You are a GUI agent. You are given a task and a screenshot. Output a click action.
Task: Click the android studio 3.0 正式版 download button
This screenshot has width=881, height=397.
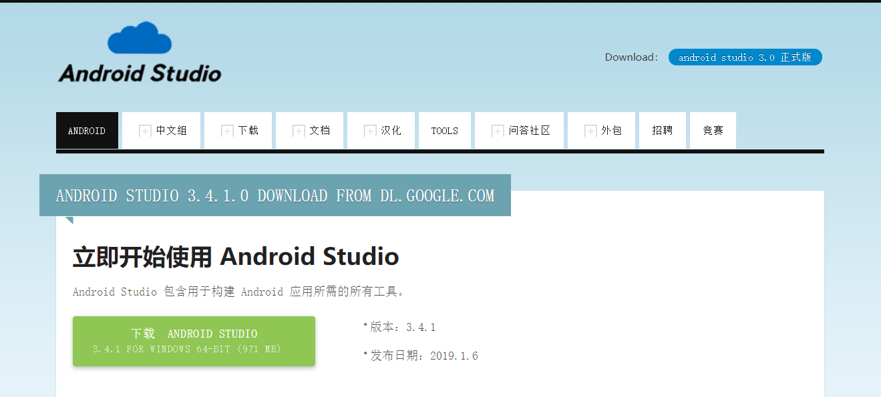pyautogui.click(x=745, y=57)
